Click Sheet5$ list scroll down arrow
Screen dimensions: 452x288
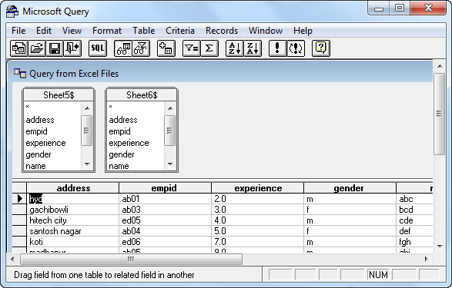point(87,164)
